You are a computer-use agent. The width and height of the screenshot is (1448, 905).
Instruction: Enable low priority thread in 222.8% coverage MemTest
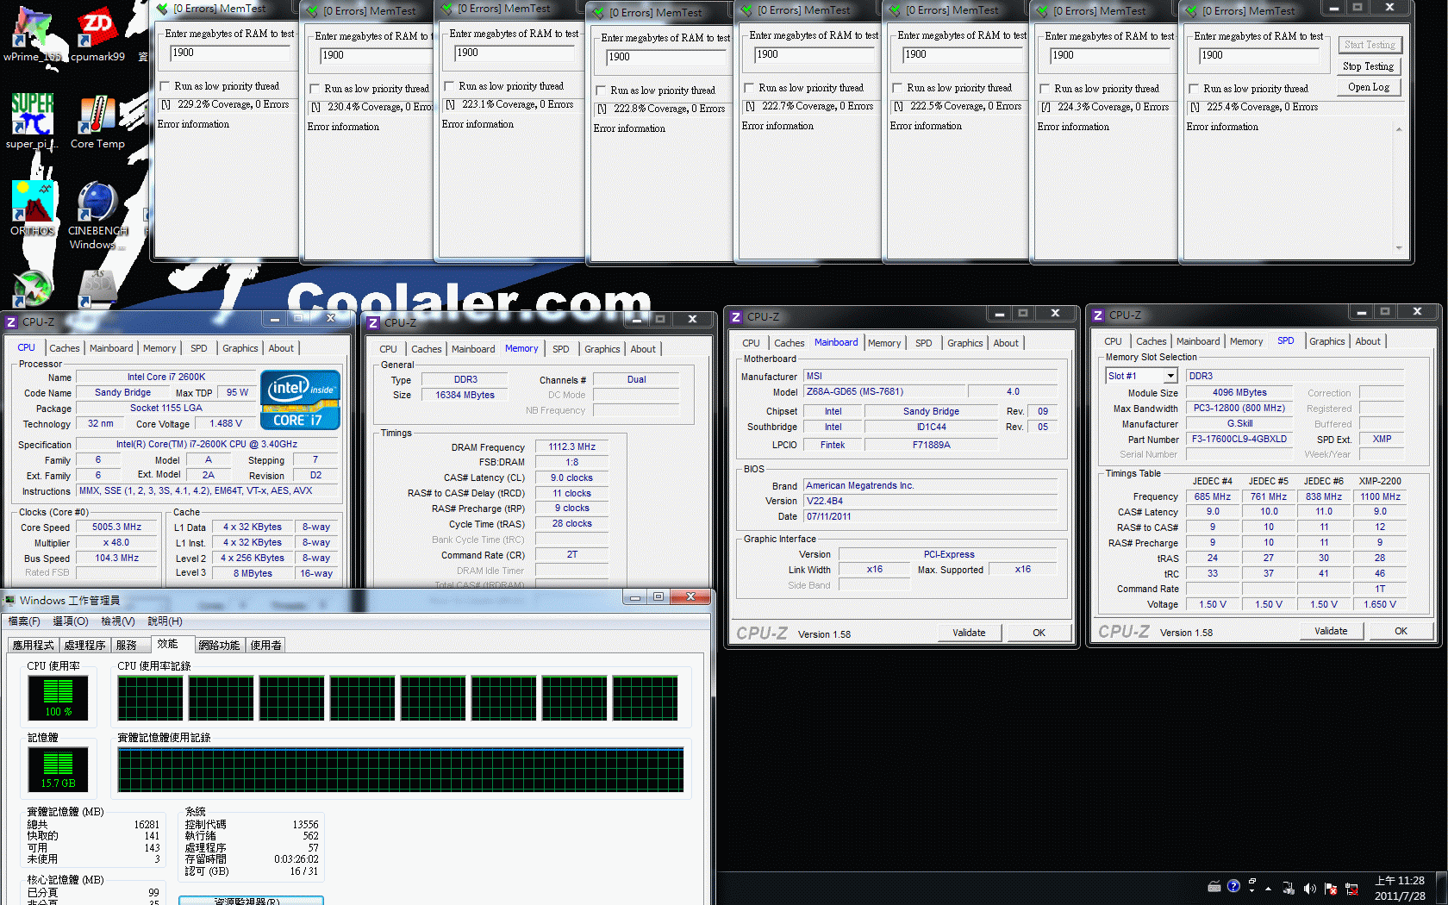602,90
